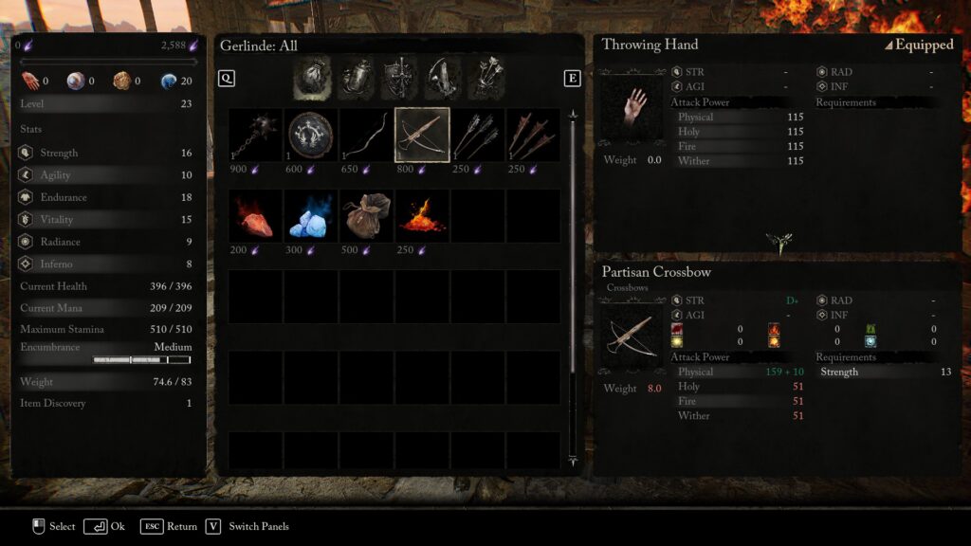
Task: Open the beetle category tab
Action: [357, 78]
